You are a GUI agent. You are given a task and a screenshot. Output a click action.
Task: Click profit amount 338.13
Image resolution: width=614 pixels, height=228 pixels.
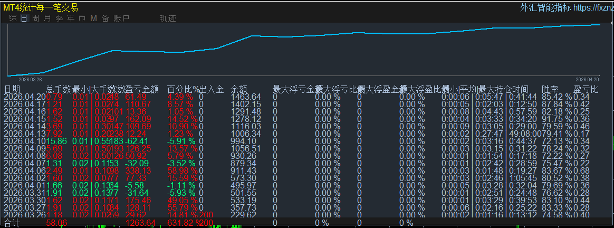(138, 171)
